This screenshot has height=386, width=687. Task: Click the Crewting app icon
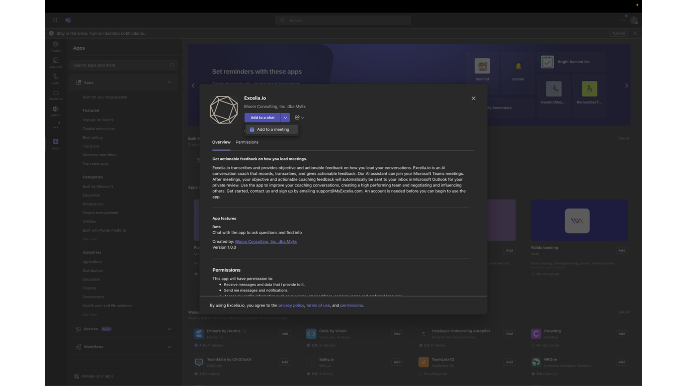(x=536, y=334)
